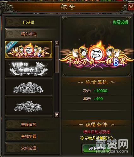
Task: Click the 使用中 ribbon on first title
Action: tap(10, 46)
